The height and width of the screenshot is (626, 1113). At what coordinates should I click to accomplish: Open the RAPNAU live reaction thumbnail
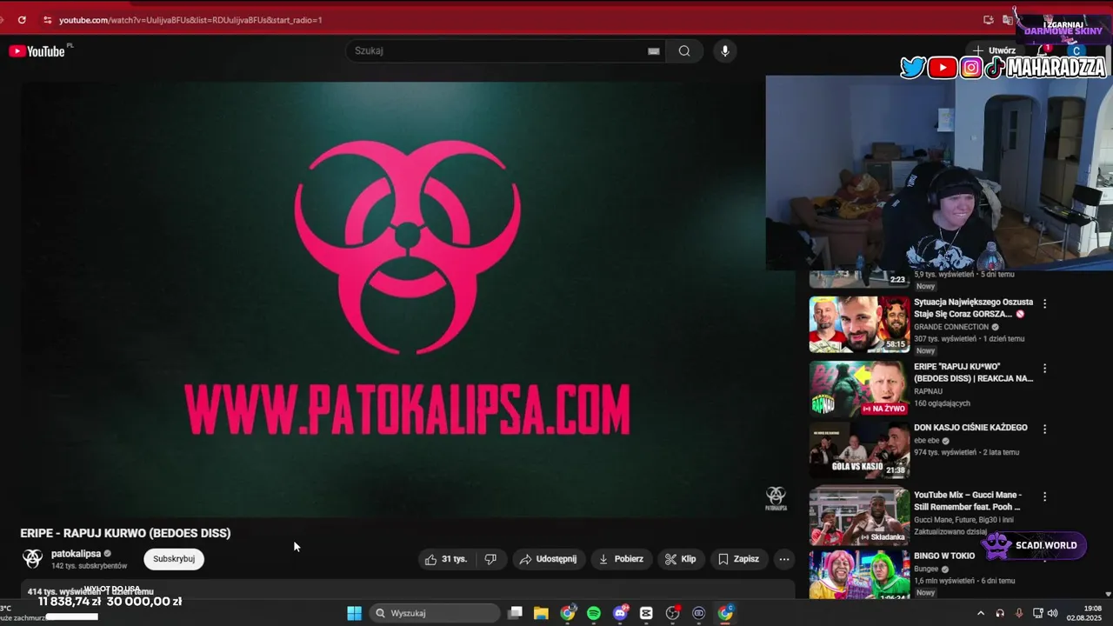coord(859,389)
